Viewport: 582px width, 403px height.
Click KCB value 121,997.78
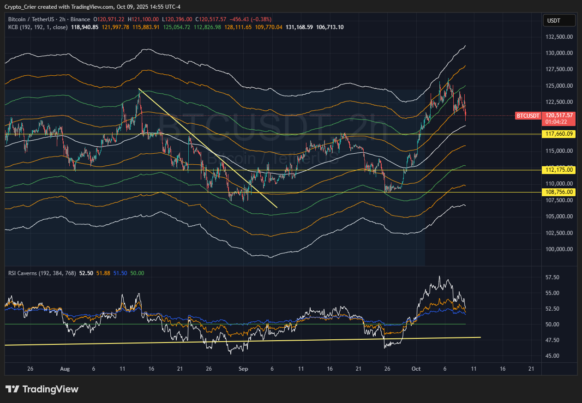(x=115, y=27)
